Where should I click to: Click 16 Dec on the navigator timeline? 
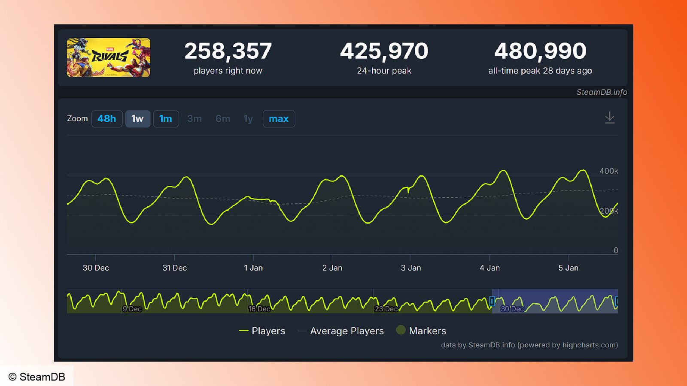(259, 309)
